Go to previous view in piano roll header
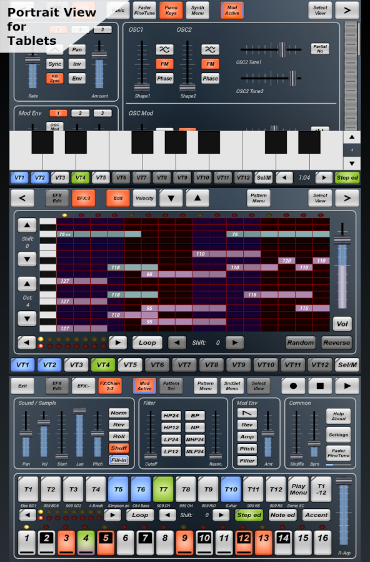370x562 pixels. click(22, 198)
